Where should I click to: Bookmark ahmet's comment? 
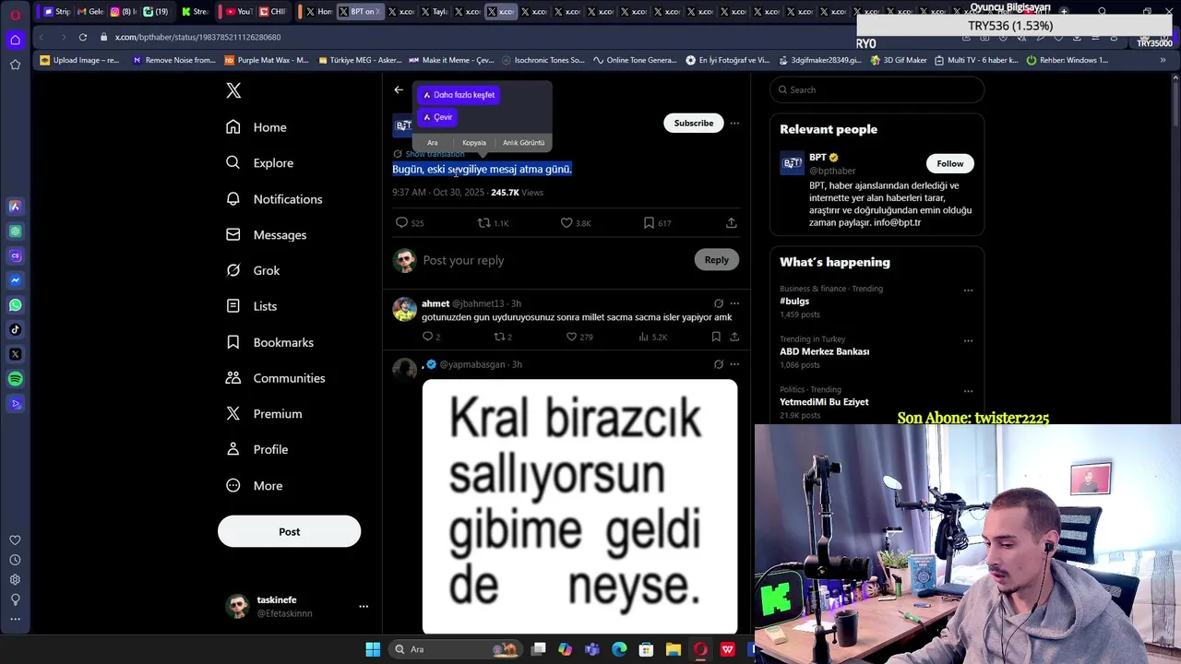pos(716,337)
